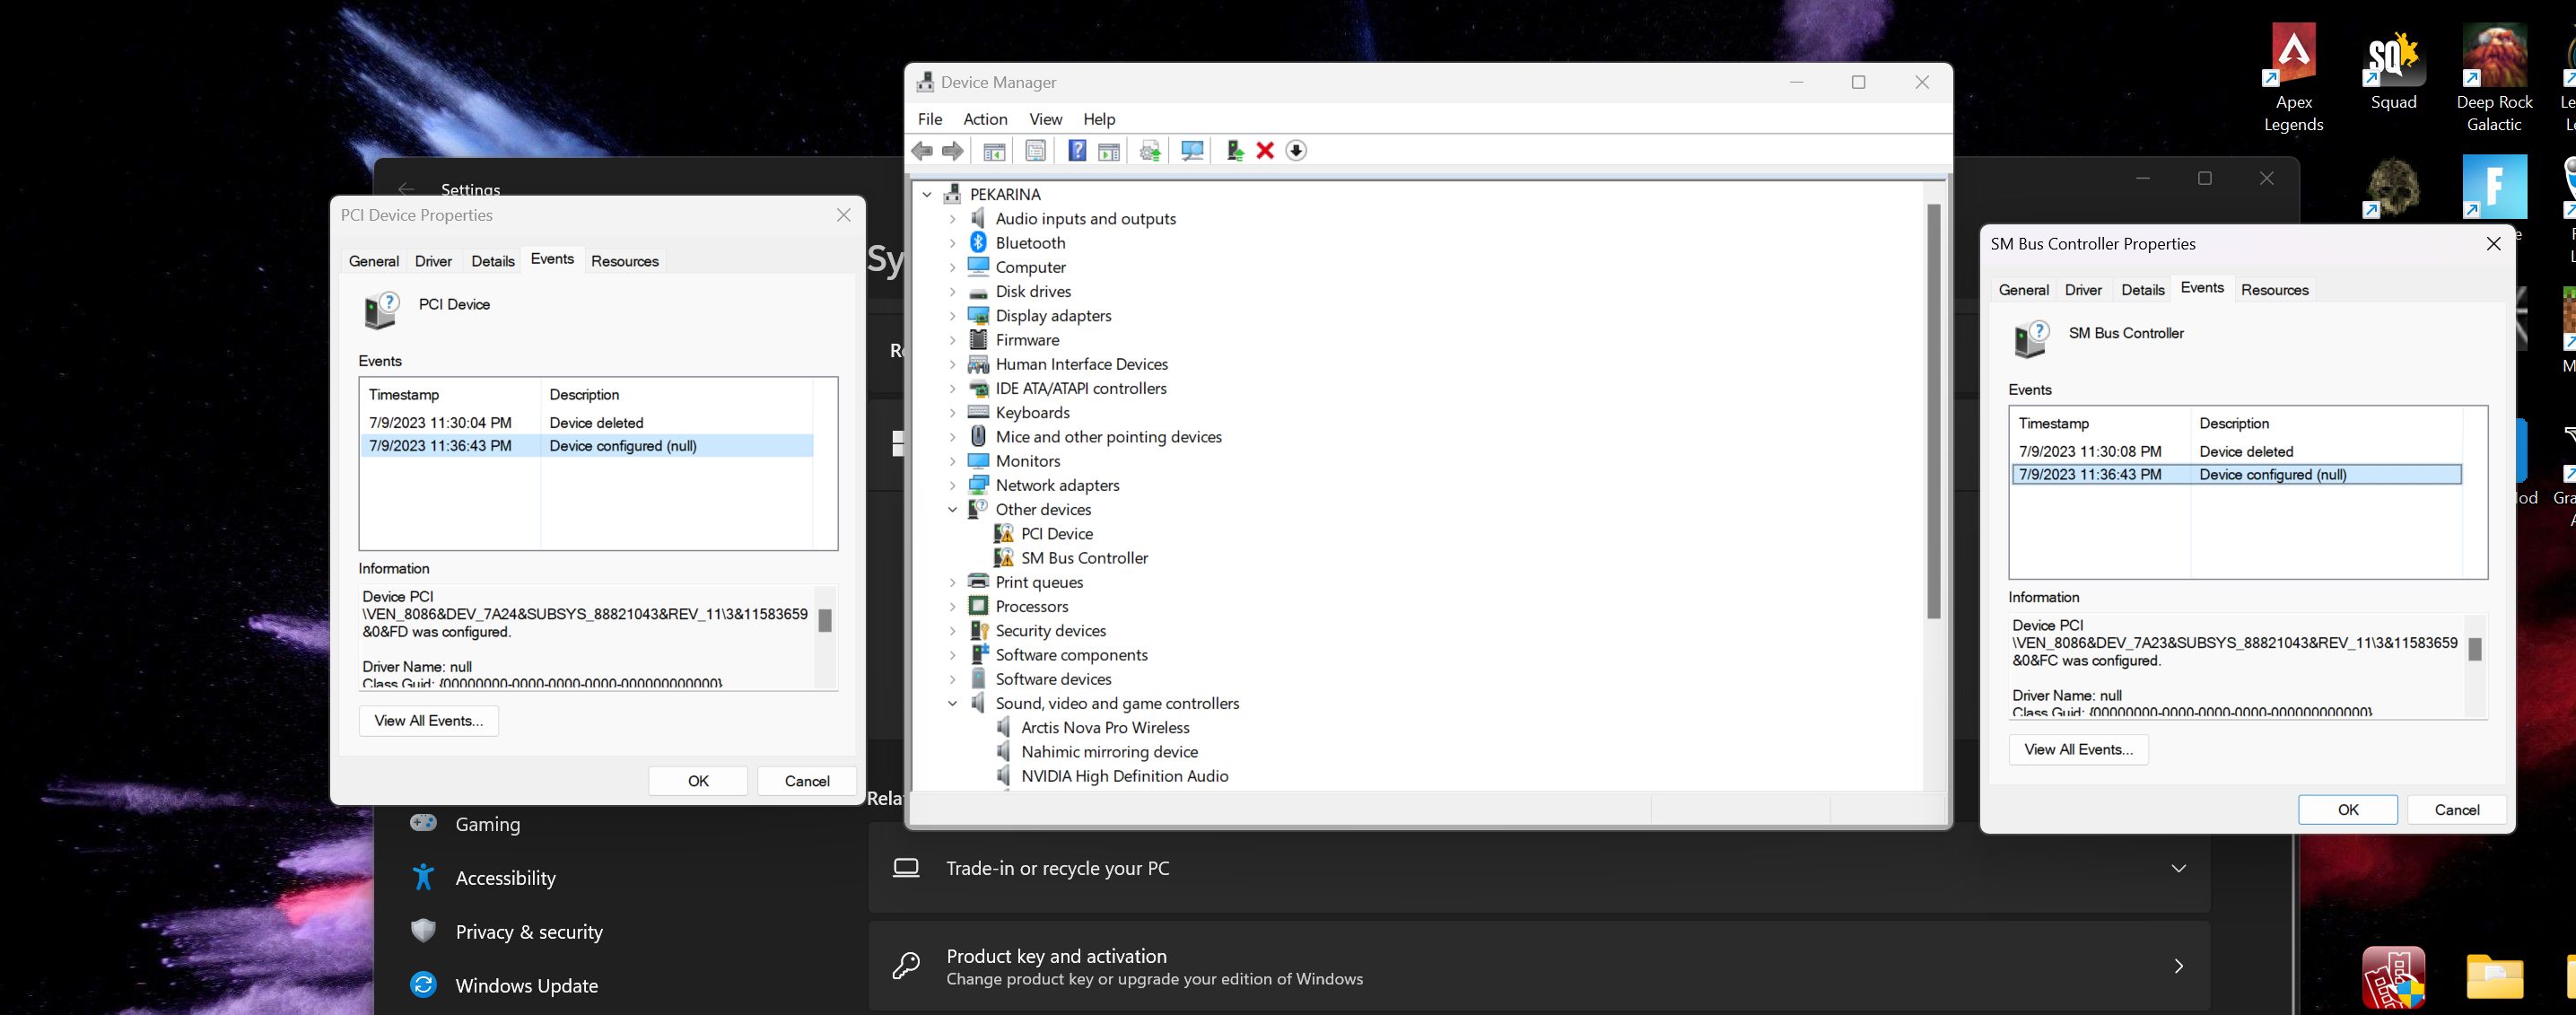Select the Events tab in SM Bus Controller Properties

pos(2202,287)
